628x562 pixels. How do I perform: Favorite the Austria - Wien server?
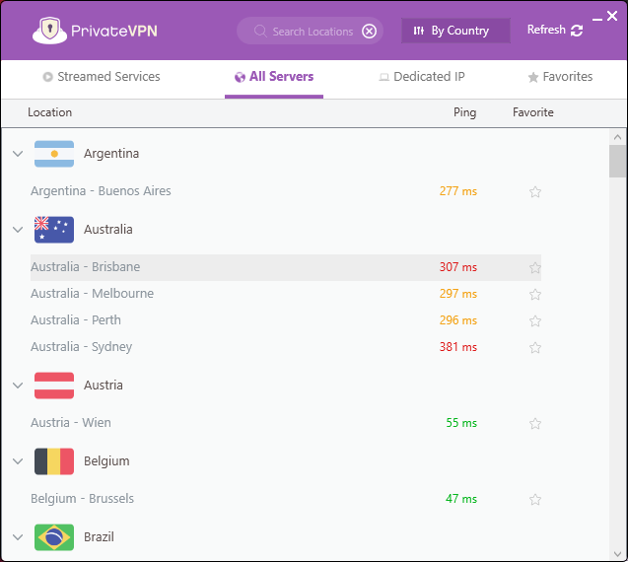(x=535, y=423)
